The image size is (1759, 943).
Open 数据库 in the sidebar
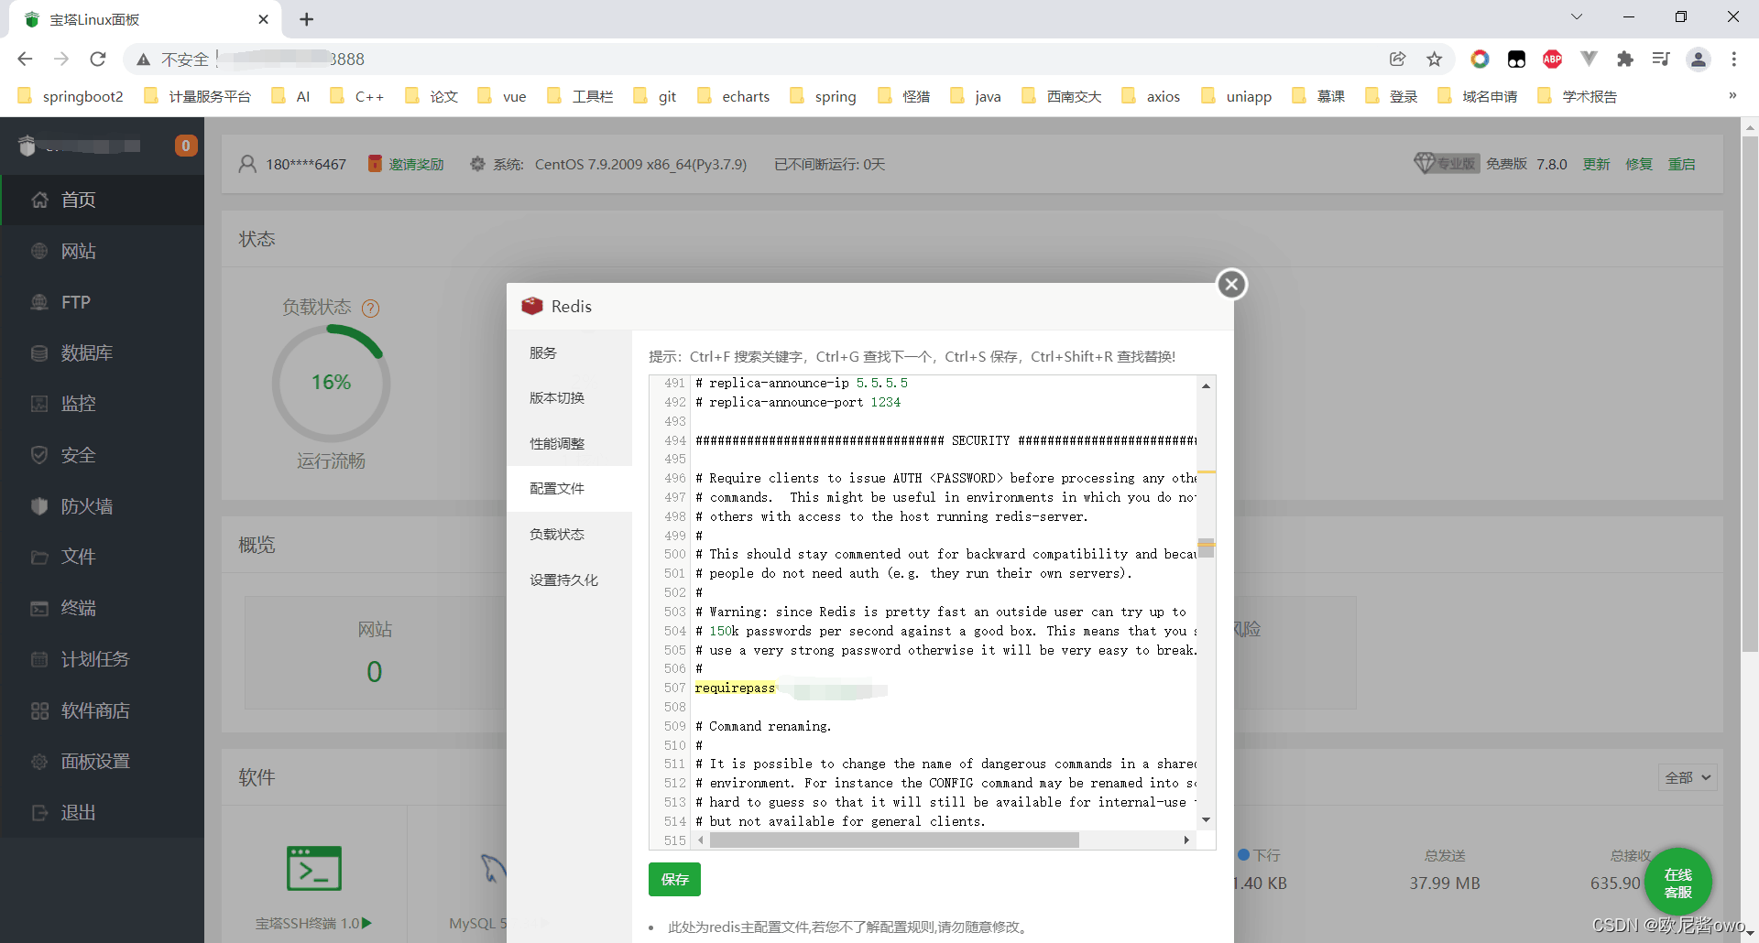click(x=102, y=352)
